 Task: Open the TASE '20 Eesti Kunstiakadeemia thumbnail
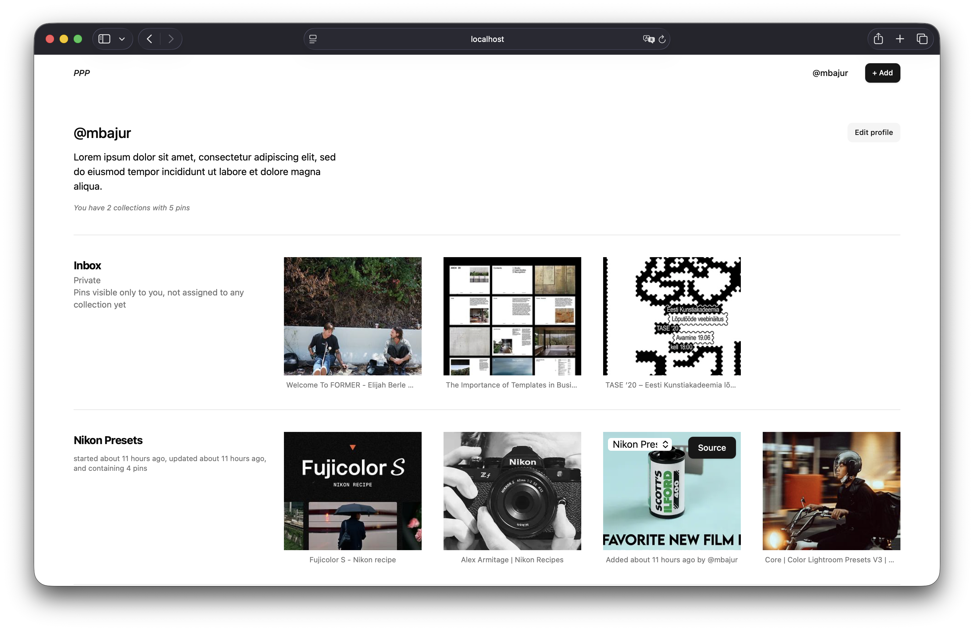[x=672, y=316]
